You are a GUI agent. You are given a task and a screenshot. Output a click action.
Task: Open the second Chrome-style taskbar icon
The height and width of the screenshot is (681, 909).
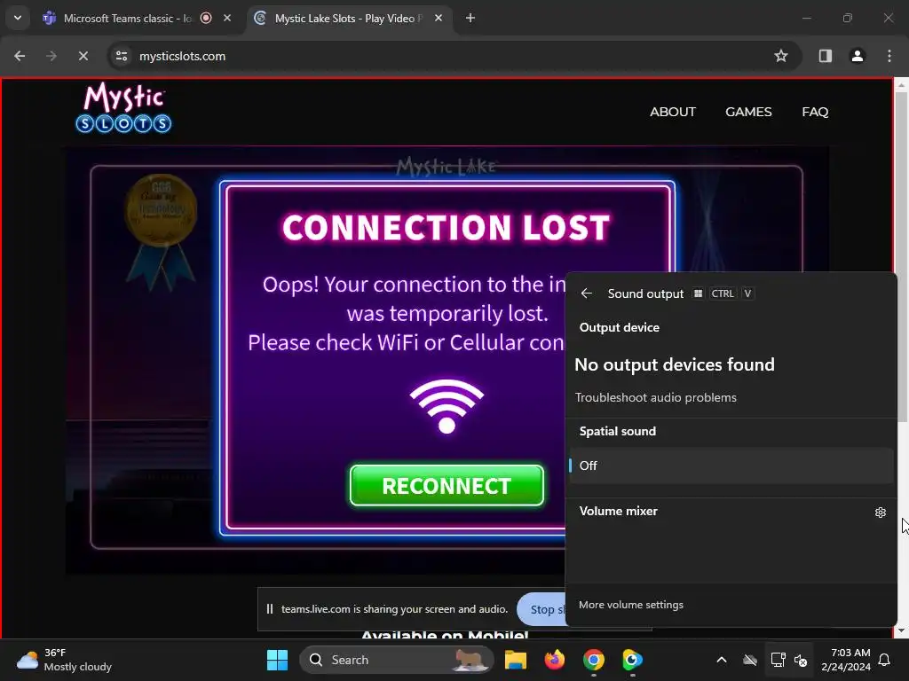click(x=632, y=660)
